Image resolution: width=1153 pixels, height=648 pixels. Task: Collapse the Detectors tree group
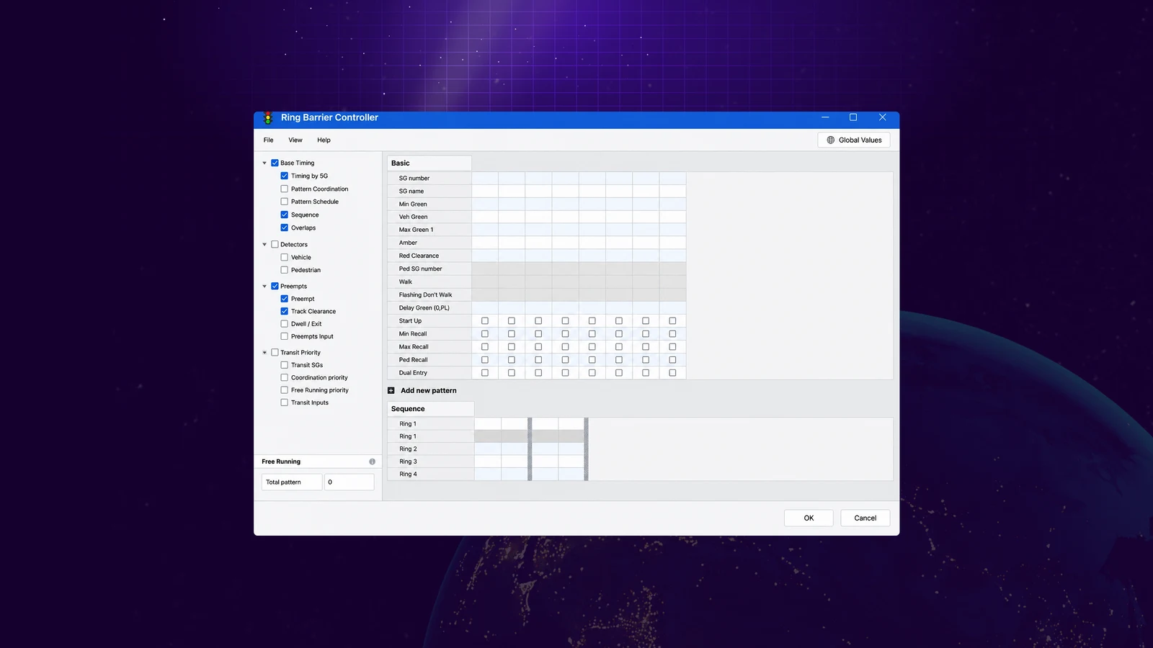click(x=264, y=244)
